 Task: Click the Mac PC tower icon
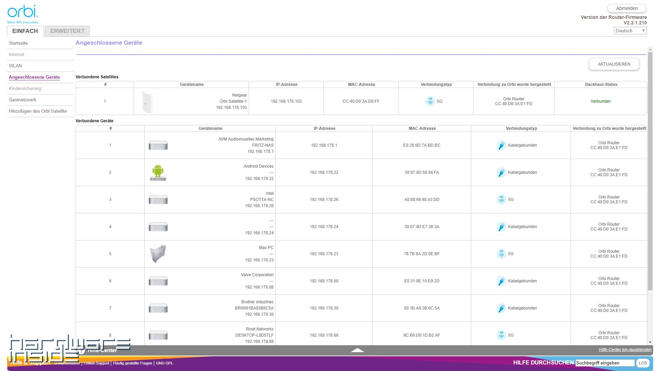tap(158, 254)
